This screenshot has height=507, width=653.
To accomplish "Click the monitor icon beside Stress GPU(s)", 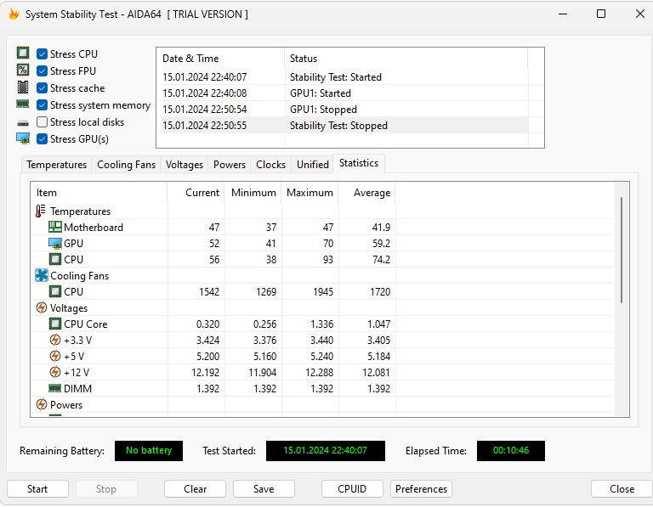I will point(22,138).
